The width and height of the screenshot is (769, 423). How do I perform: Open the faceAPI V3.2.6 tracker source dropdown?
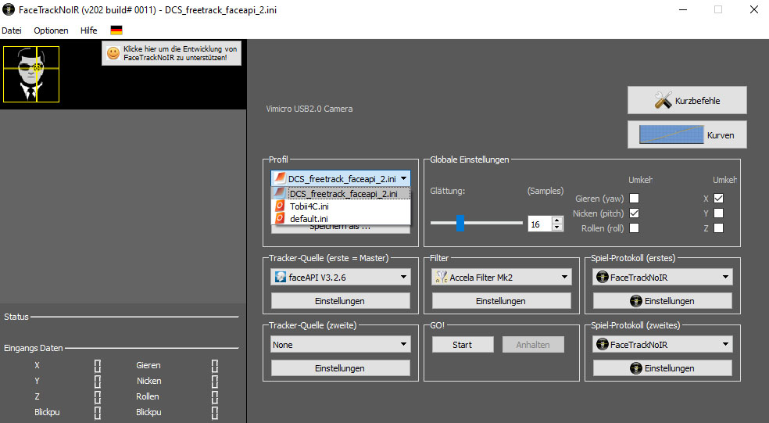(x=341, y=278)
